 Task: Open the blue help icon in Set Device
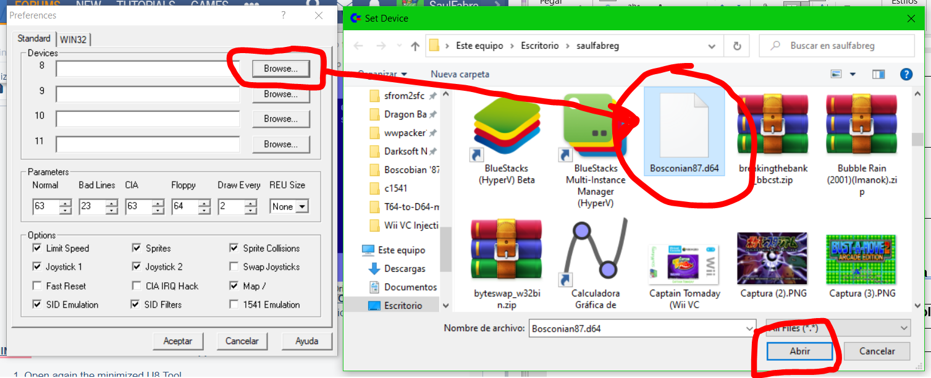click(x=906, y=74)
